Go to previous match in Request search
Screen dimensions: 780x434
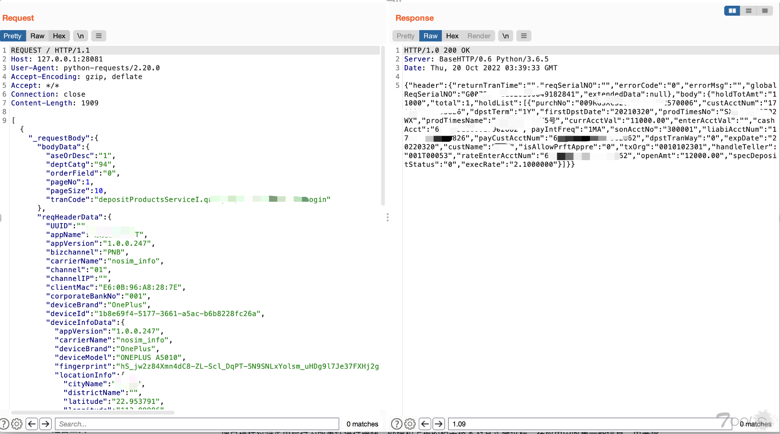(32, 424)
